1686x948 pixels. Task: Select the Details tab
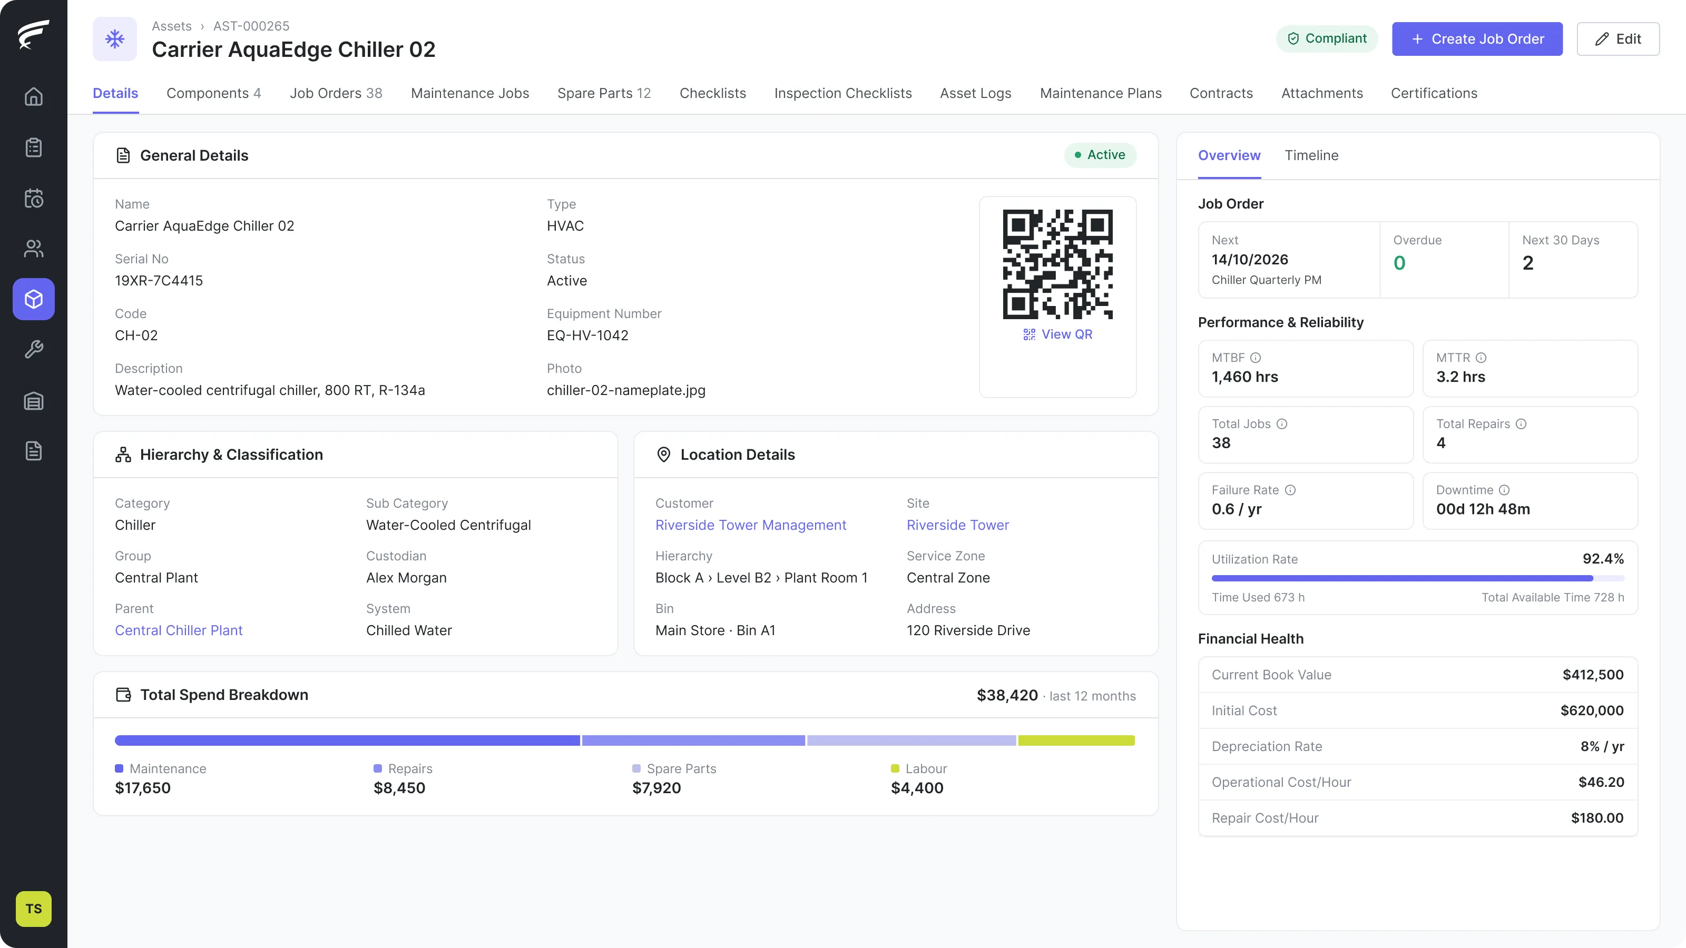pos(115,93)
